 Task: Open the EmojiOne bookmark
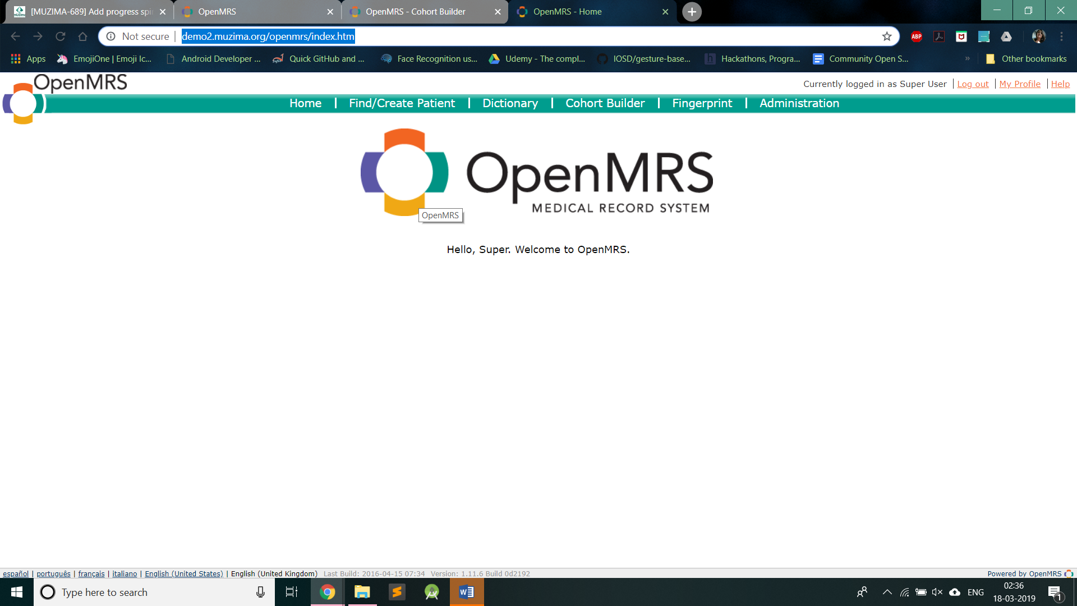pyautogui.click(x=104, y=59)
